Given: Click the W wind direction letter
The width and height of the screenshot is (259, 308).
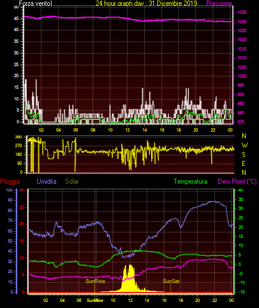Looking at the screenshot, I should (x=245, y=145).
